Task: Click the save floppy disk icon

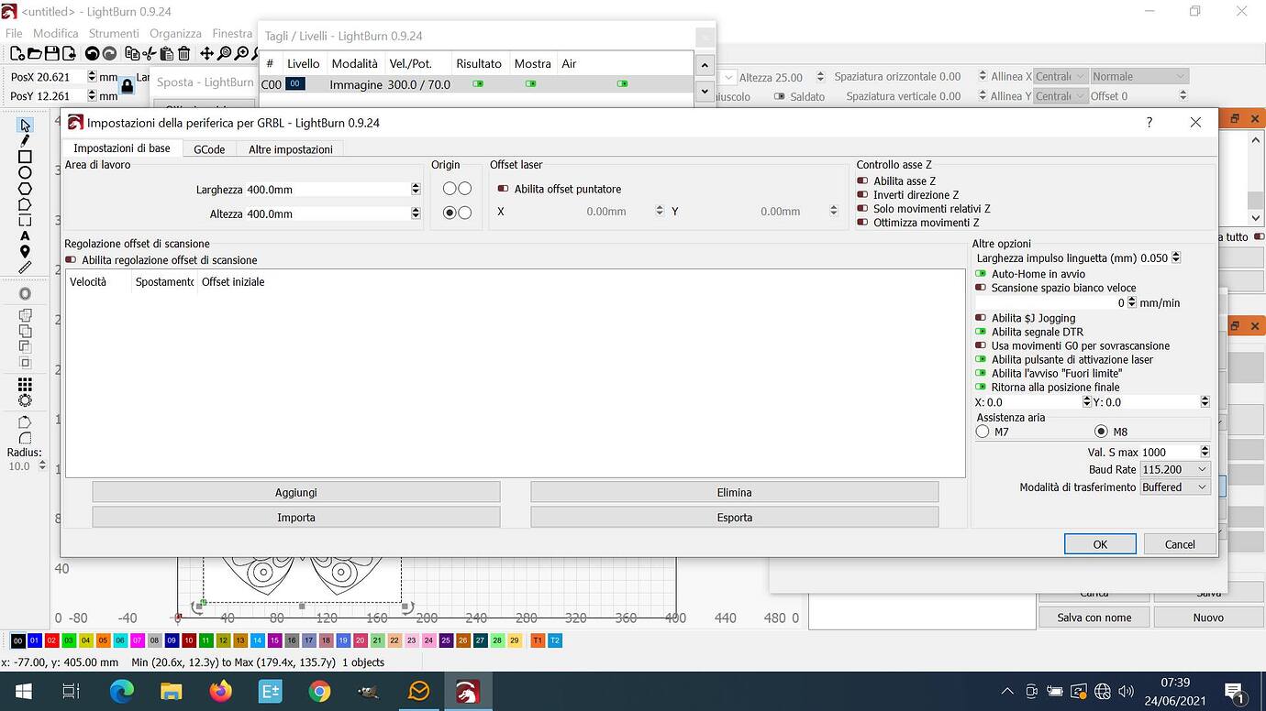Action: pos(53,54)
